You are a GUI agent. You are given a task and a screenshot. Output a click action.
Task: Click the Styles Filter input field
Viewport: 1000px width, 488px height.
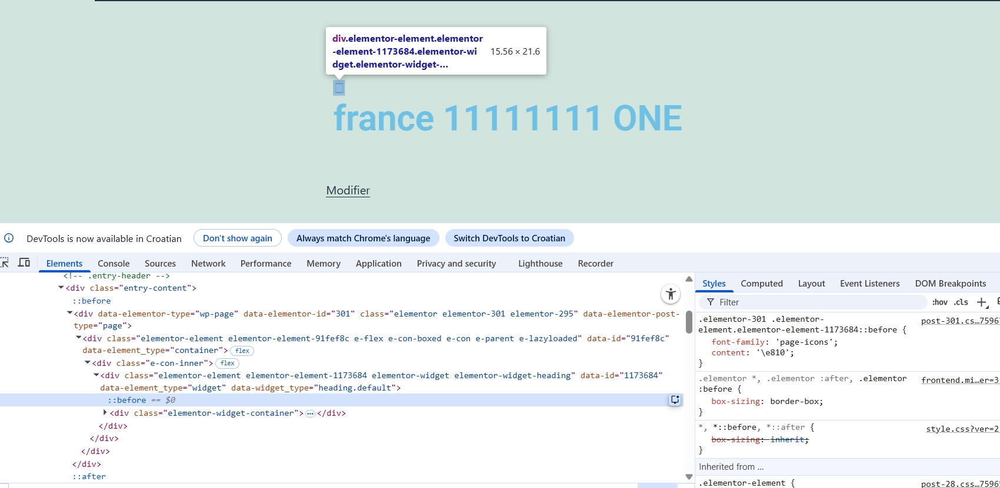pos(813,302)
